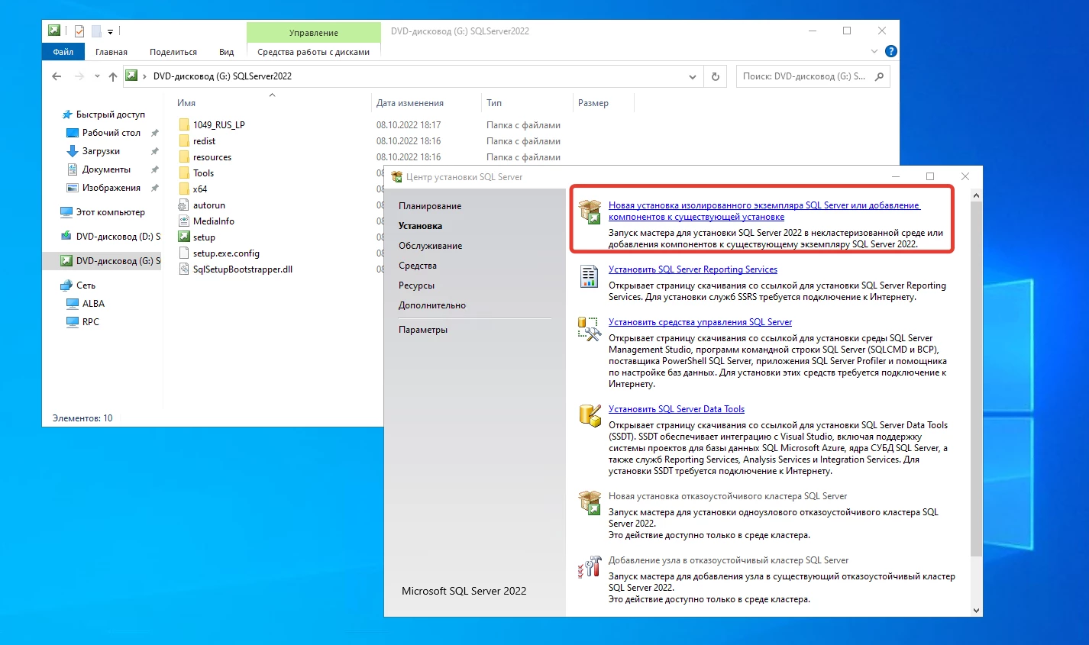Click the Установить SQL Server Reporting Services link
The height and width of the screenshot is (645, 1089).
(x=693, y=269)
